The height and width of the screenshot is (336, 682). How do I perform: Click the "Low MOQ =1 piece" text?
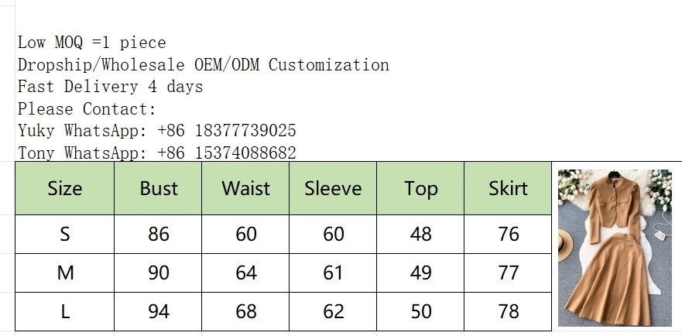[x=91, y=43]
